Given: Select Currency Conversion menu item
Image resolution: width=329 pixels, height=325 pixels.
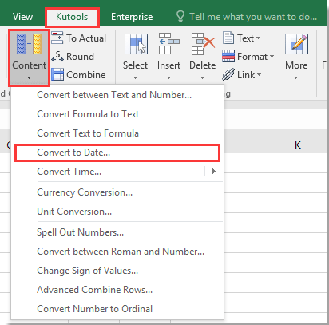Looking at the screenshot, I should [x=117, y=192].
